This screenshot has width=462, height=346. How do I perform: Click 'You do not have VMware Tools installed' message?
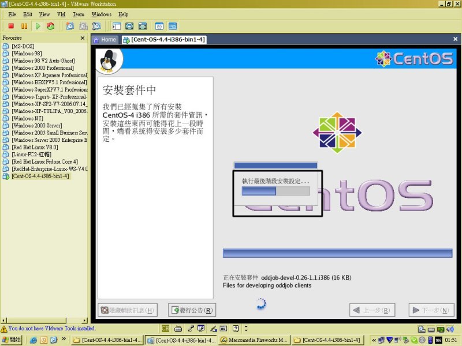[x=52, y=328]
